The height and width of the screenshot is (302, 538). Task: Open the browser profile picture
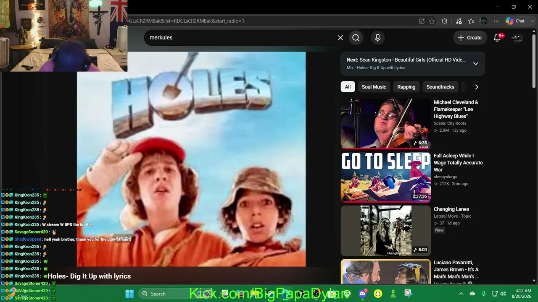coord(484,21)
